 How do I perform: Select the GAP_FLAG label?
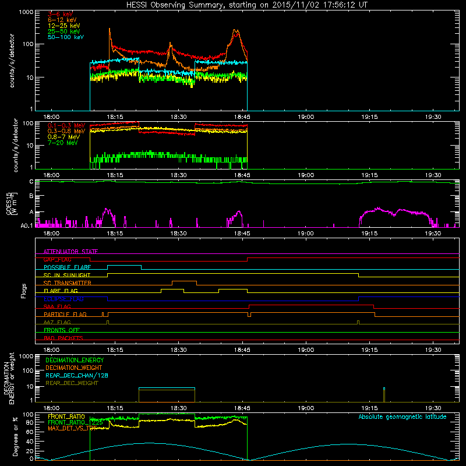57,259
